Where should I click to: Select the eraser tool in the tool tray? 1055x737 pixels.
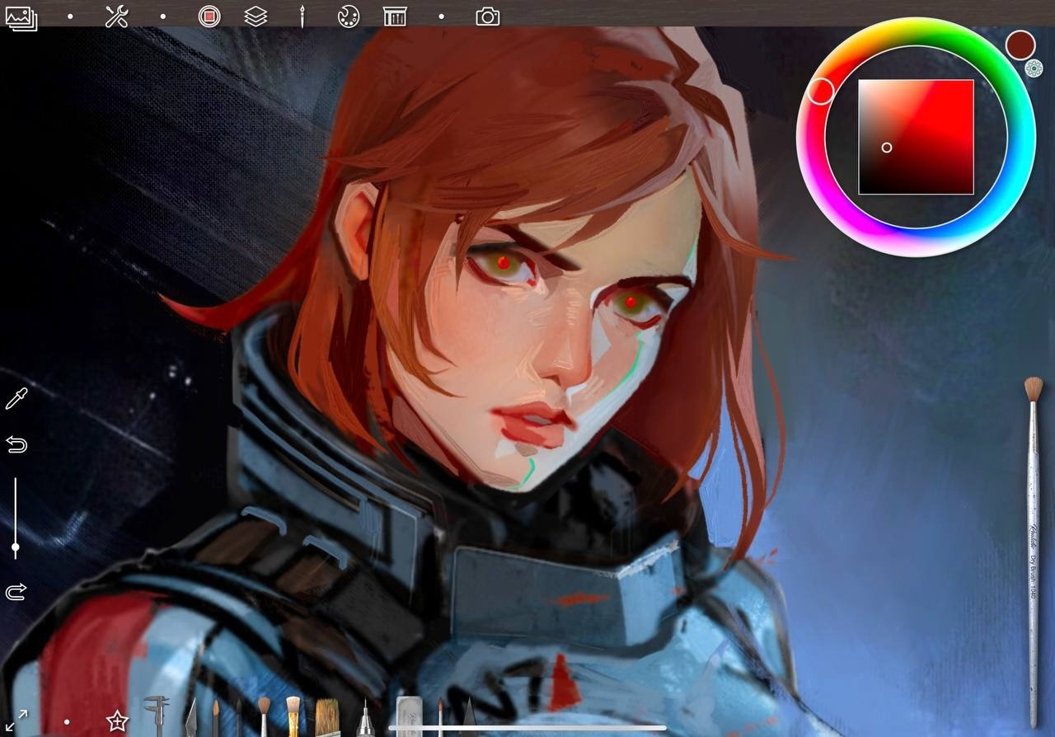coord(409,716)
